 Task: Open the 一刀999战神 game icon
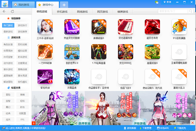pyautogui.click(x=45, y=52)
